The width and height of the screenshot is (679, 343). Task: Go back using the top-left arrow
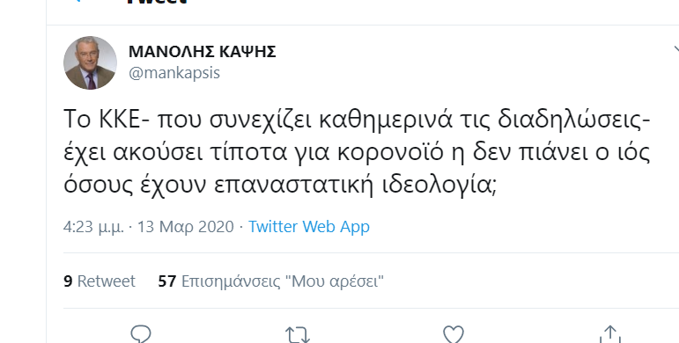[x=77, y=1]
